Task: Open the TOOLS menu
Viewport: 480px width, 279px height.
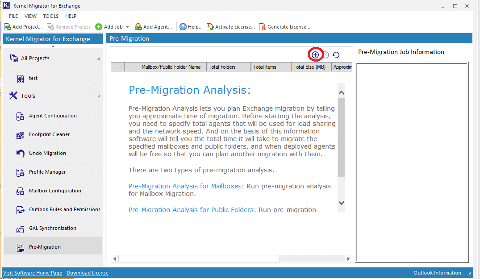Action: pos(51,16)
